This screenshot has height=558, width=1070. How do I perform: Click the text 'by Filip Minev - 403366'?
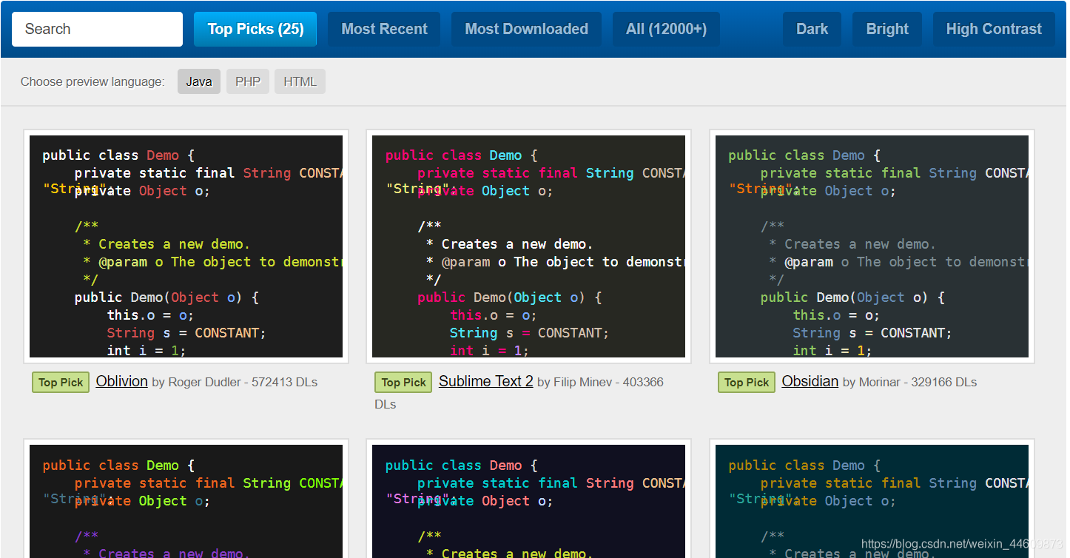coord(600,383)
